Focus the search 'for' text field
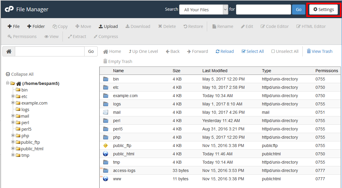This screenshot has width=342, height=188. (x=263, y=10)
